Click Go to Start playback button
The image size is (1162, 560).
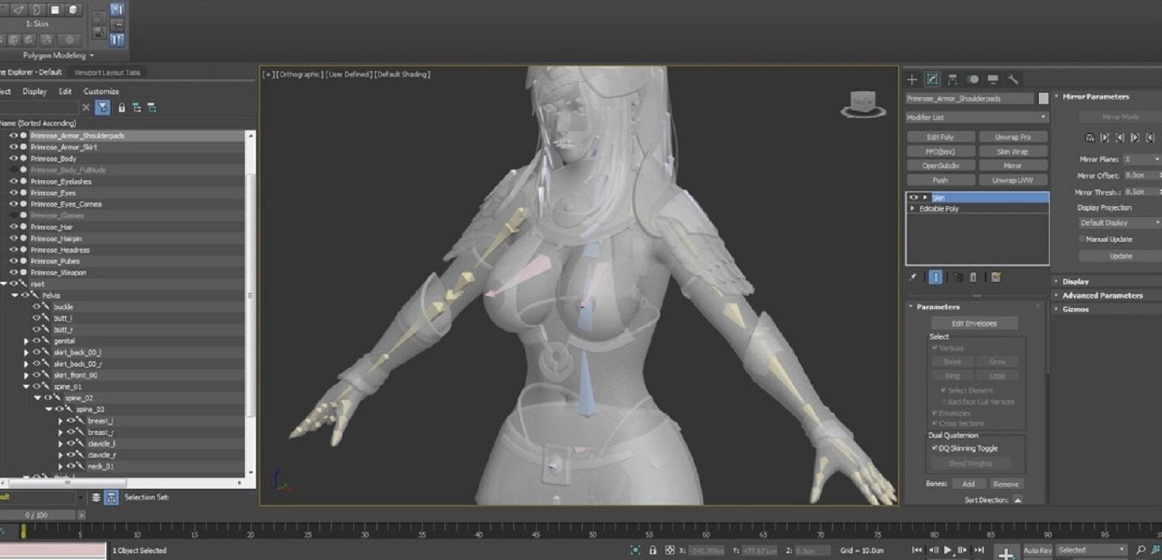[917, 550]
